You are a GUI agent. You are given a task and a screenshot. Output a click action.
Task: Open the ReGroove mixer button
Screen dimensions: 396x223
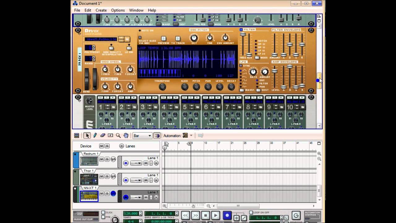tap(296, 216)
